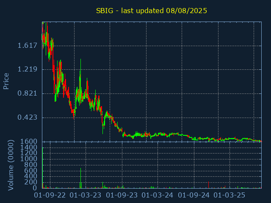Click the price label 1.617
The image size is (271, 203).
pyautogui.click(x=27, y=46)
